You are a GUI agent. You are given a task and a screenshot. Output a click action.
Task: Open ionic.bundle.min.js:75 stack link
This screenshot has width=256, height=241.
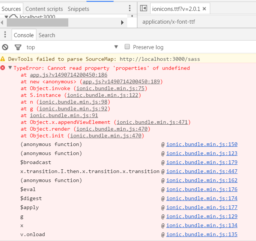pos(110,88)
